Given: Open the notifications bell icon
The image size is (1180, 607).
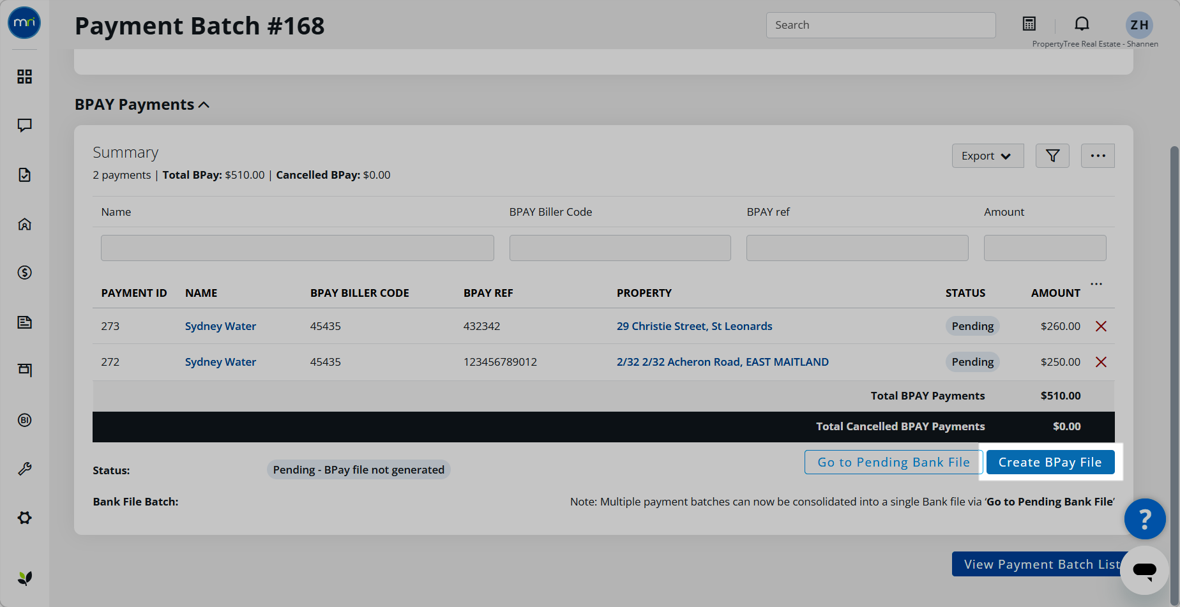Looking at the screenshot, I should coord(1082,24).
